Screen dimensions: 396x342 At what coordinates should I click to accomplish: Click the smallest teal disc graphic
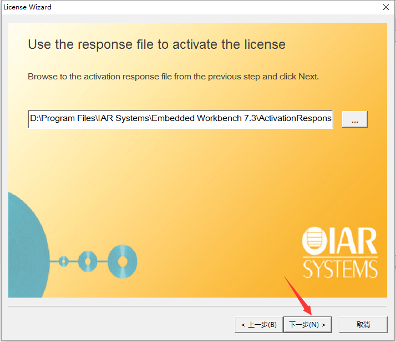[64, 261]
